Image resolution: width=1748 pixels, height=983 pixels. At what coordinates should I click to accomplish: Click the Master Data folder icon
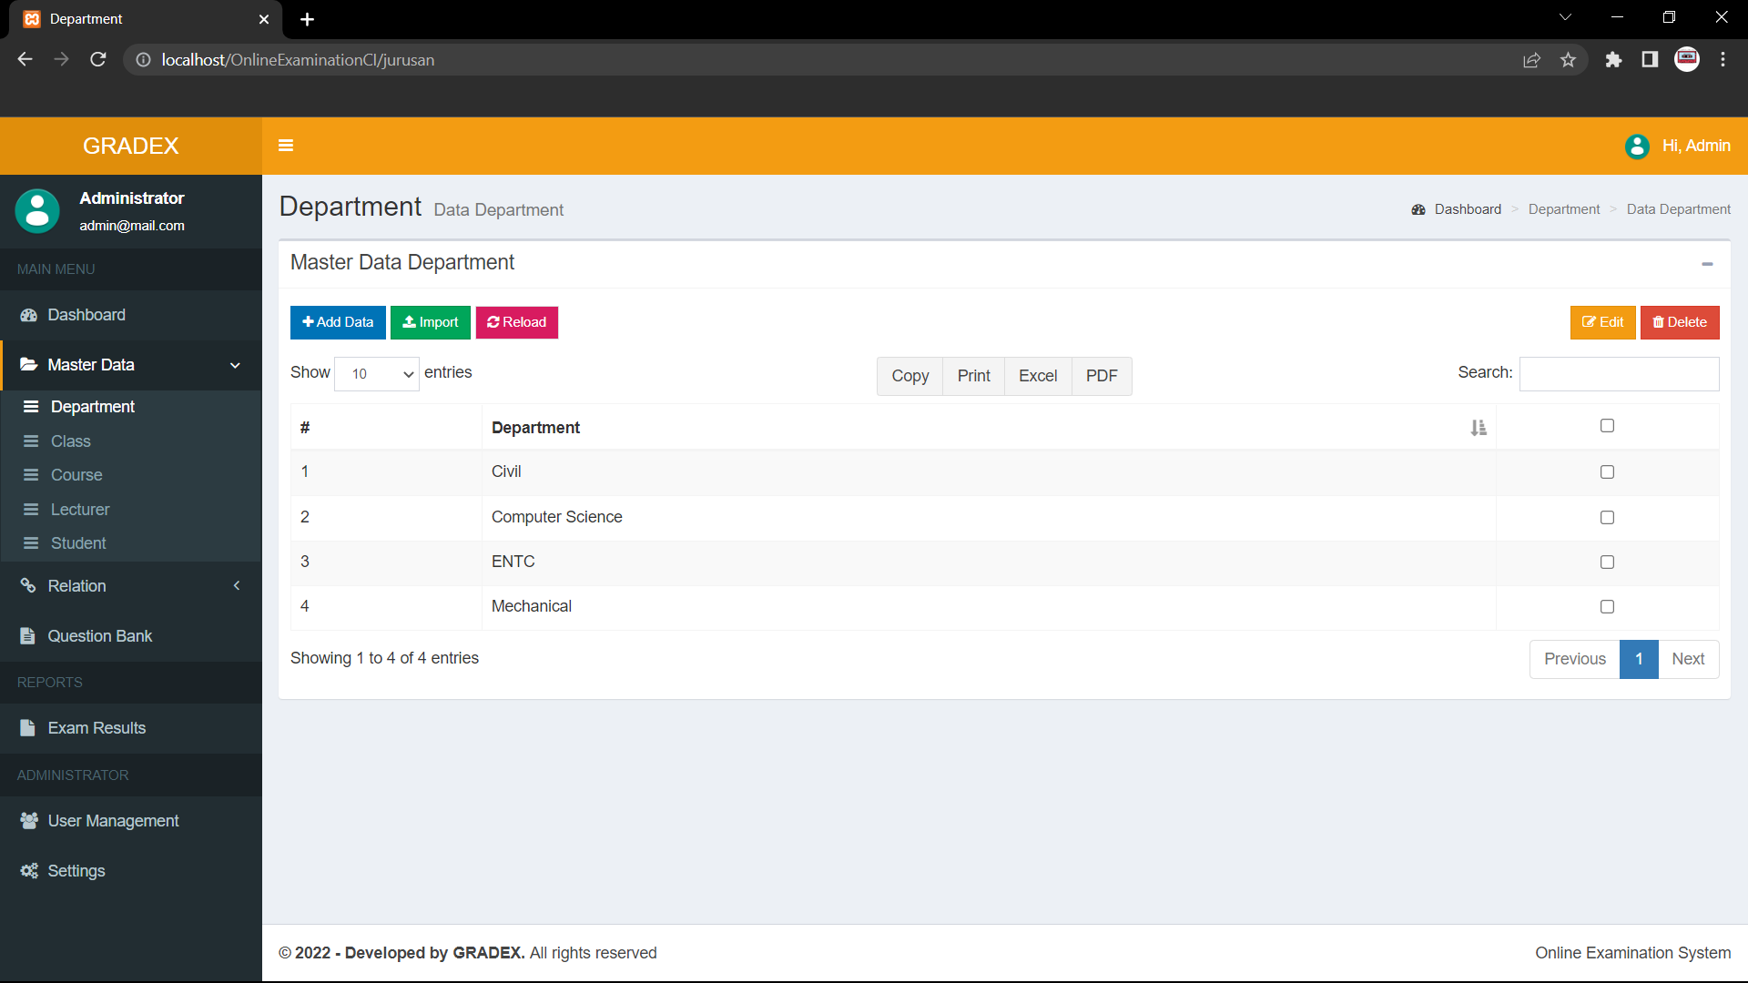tap(28, 364)
